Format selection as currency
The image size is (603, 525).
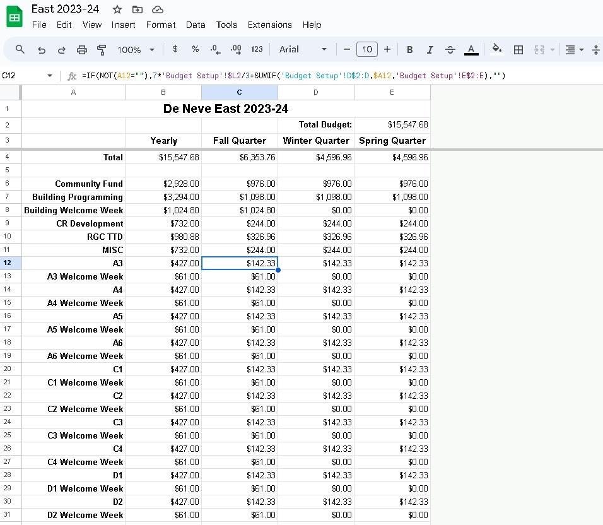click(175, 49)
